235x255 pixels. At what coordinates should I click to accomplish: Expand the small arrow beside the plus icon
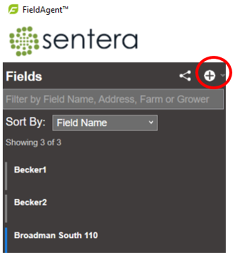coord(222,75)
